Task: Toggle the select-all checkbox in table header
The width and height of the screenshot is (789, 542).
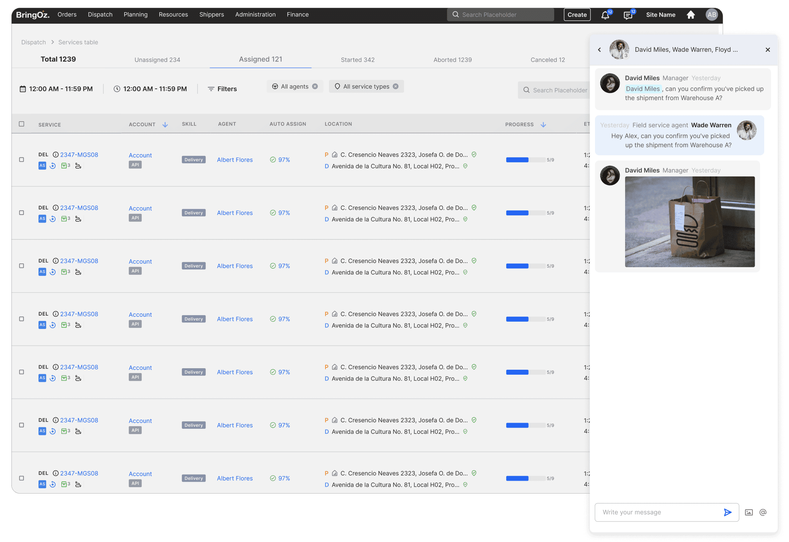Action: [22, 124]
